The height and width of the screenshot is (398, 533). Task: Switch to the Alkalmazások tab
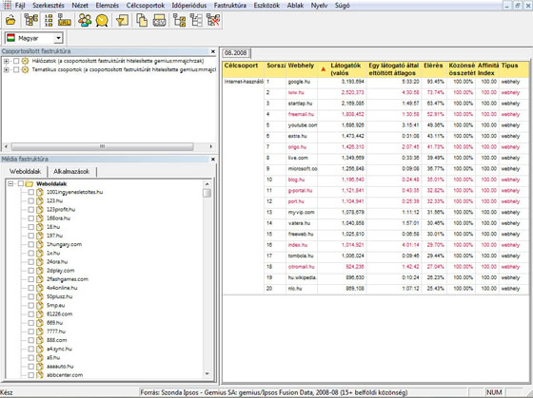click(x=71, y=171)
